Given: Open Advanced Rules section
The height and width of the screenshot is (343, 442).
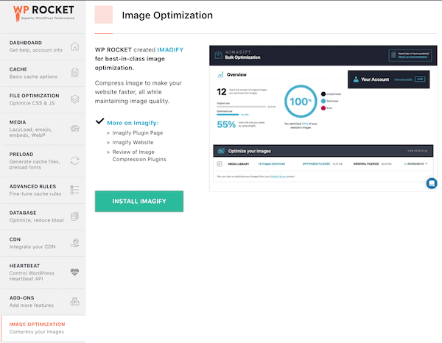Looking at the screenshot, I should coord(43,190).
